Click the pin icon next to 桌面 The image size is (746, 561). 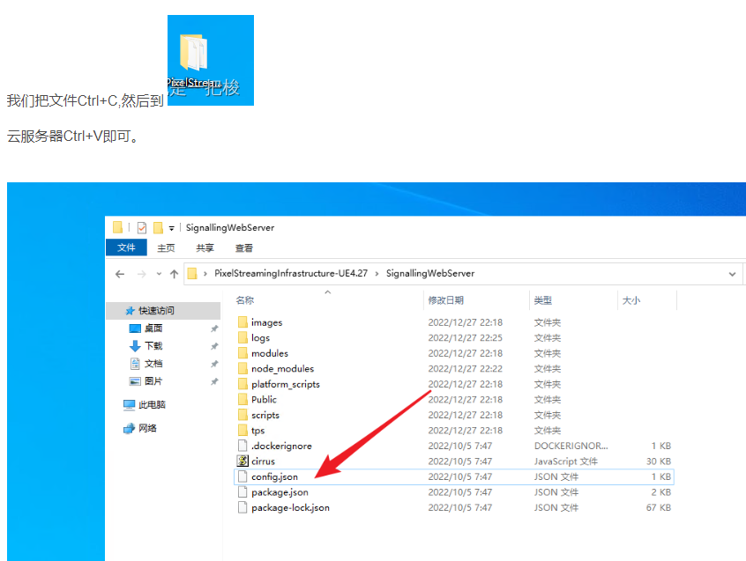pos(214,328)
